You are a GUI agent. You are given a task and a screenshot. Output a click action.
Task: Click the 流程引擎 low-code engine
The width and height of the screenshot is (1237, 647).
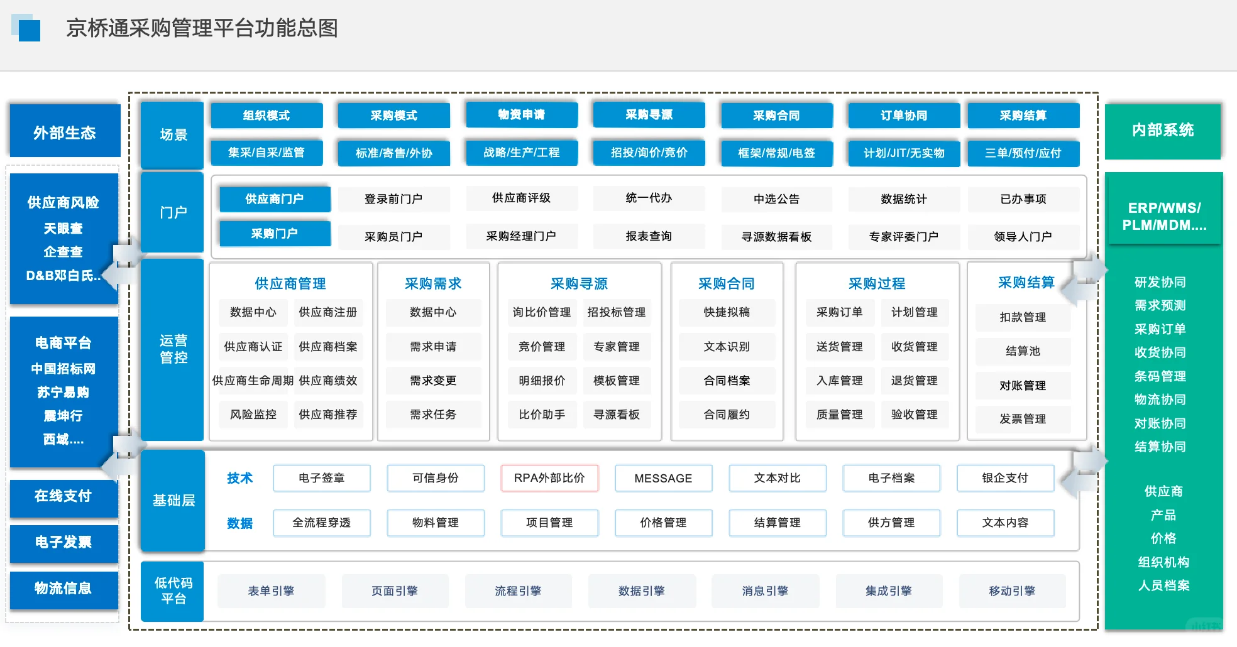coord(519,590)
